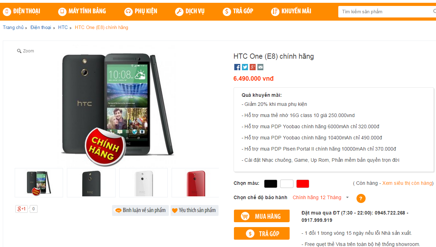
Task: Open the Điện thoại menu
Action: pyautogui.click(x=22, y=11)
